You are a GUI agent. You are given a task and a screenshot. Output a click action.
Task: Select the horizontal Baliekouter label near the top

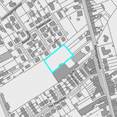(44, 24)
